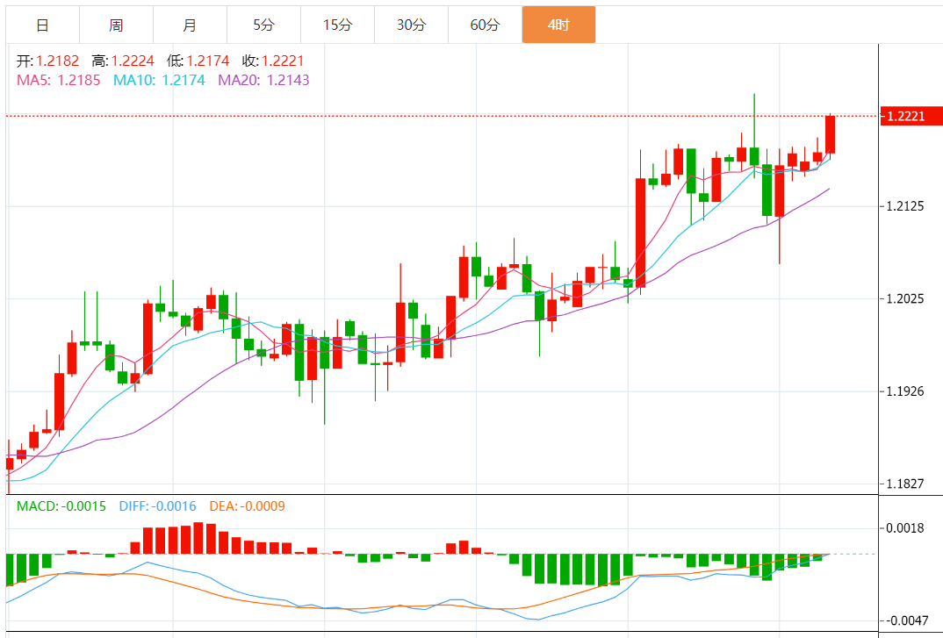Switch to the 月 monthly chart tab
This screenshot has height=638, width=943.
190,25
